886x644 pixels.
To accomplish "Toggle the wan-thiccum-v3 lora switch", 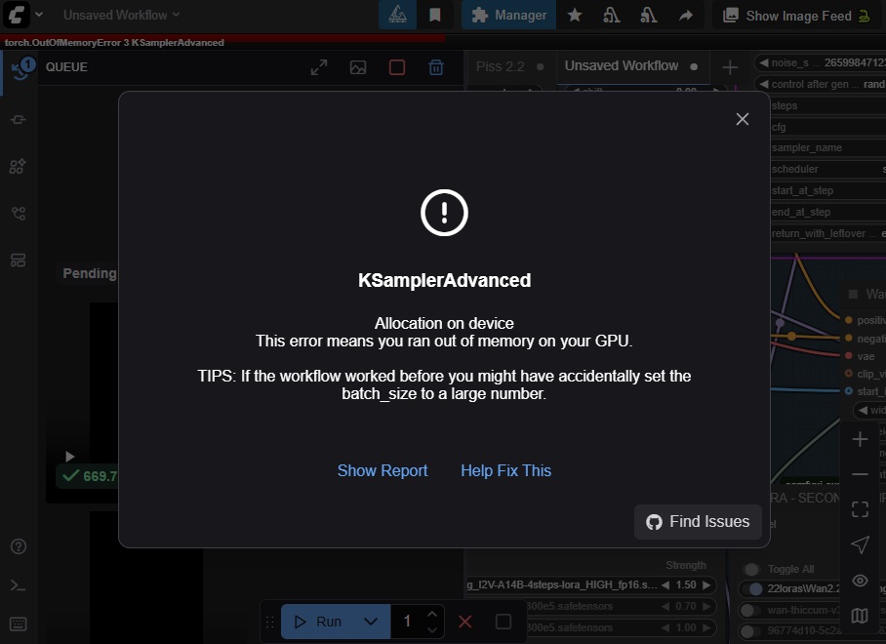I will pos(749,610).
